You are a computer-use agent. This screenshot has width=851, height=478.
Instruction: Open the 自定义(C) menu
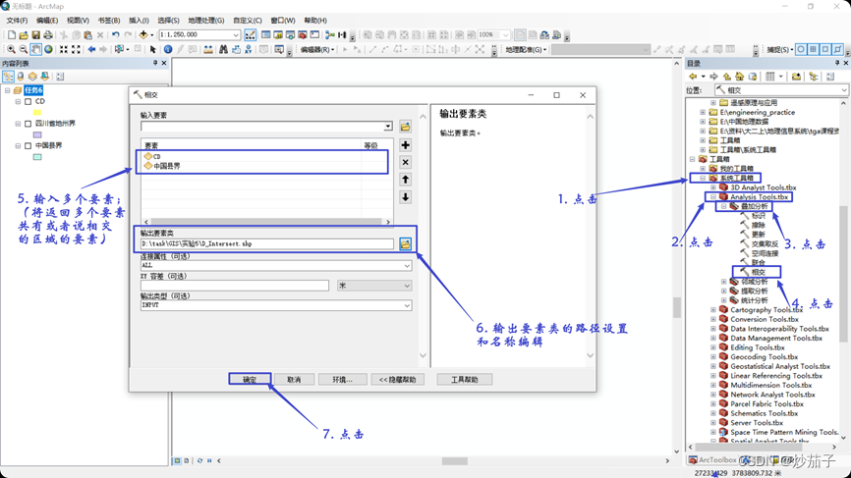tap(248, 21)
